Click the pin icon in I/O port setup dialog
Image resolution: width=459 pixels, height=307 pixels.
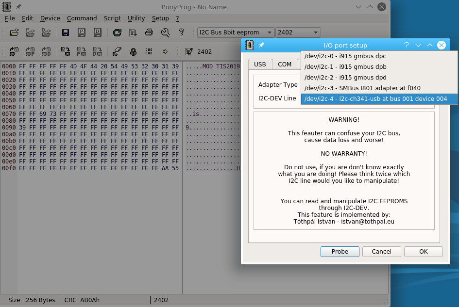(x=261, y=45)
